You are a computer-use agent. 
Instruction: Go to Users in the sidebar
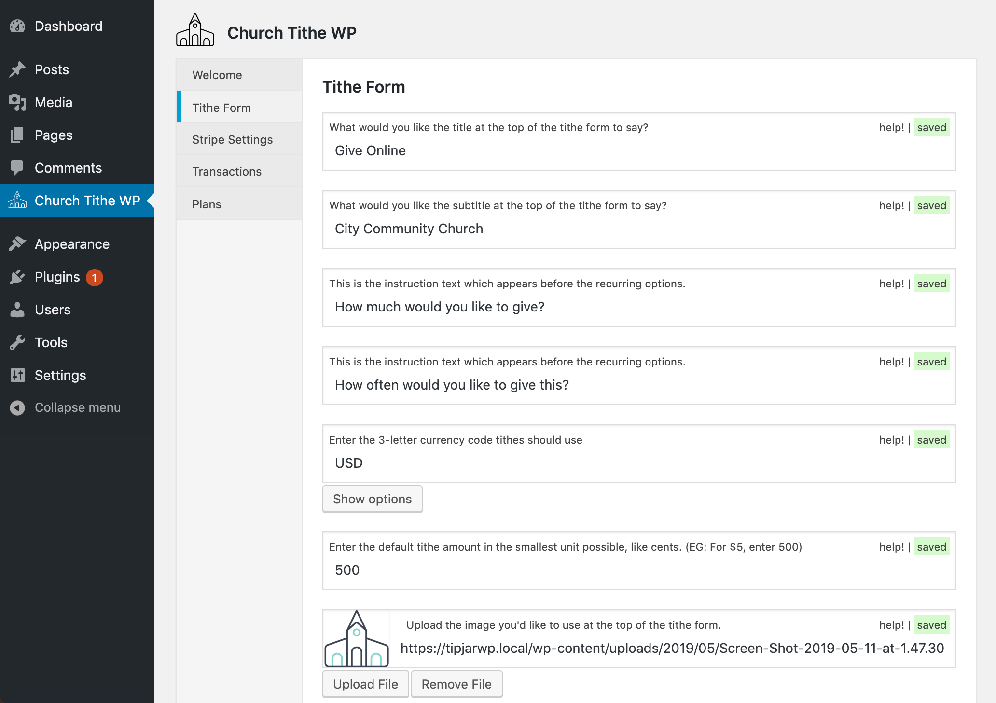[77, 310]
